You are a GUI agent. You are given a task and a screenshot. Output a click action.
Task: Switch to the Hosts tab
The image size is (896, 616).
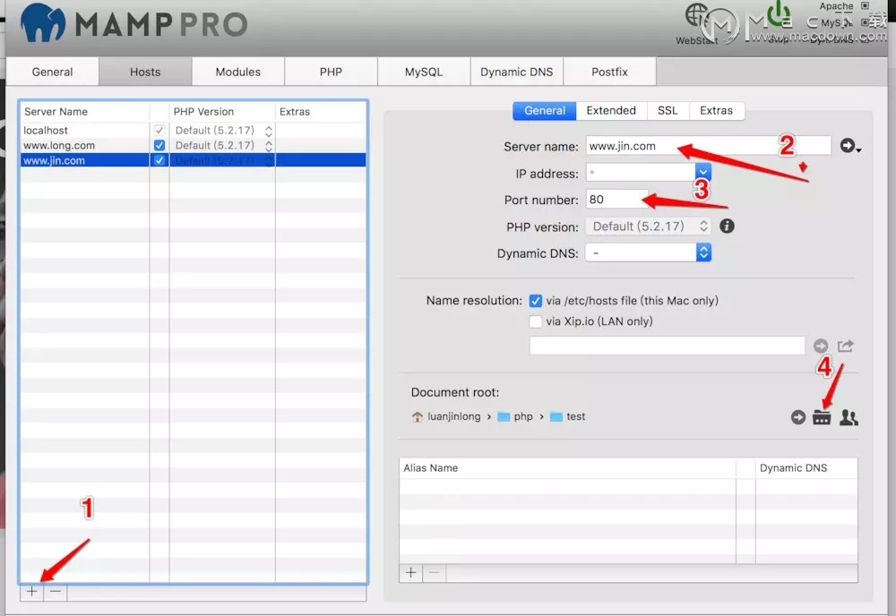[x=145, y=72]
